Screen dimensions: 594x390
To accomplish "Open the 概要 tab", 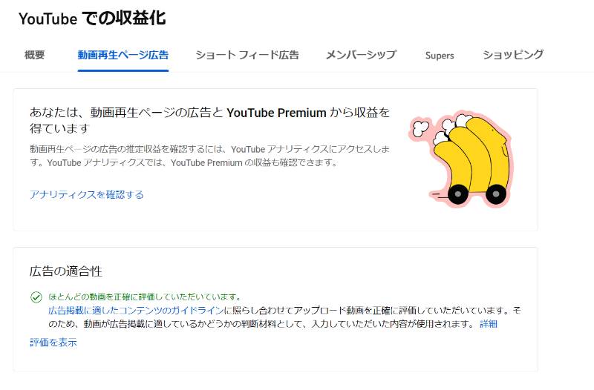I will [34, 55].
